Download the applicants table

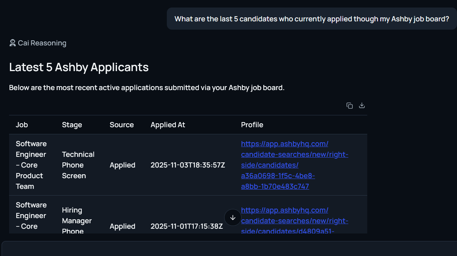[362, 105]
